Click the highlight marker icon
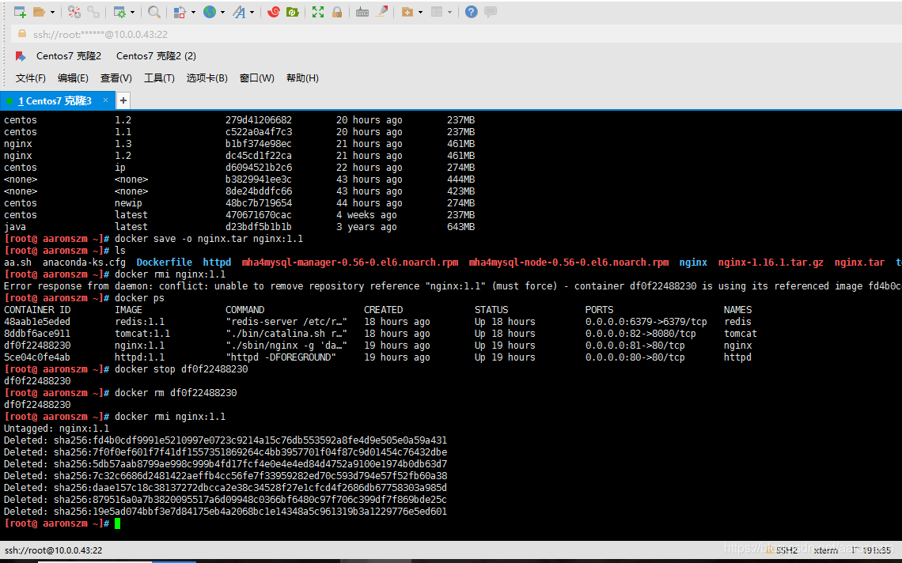 click(381, 12)
